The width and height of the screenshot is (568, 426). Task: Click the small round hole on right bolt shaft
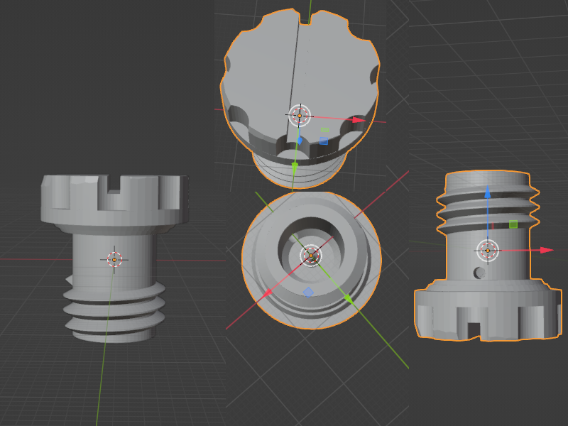point(479,273)
